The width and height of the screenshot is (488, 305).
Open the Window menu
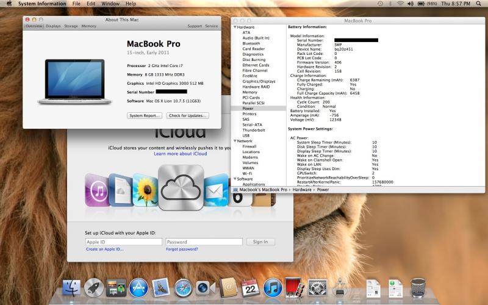[x=110, y=4]
